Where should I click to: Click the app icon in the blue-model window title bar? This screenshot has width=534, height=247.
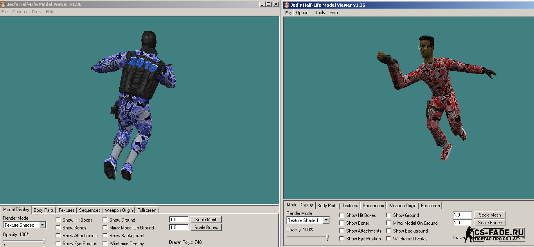pyautogui.click(x=4, y=4)
